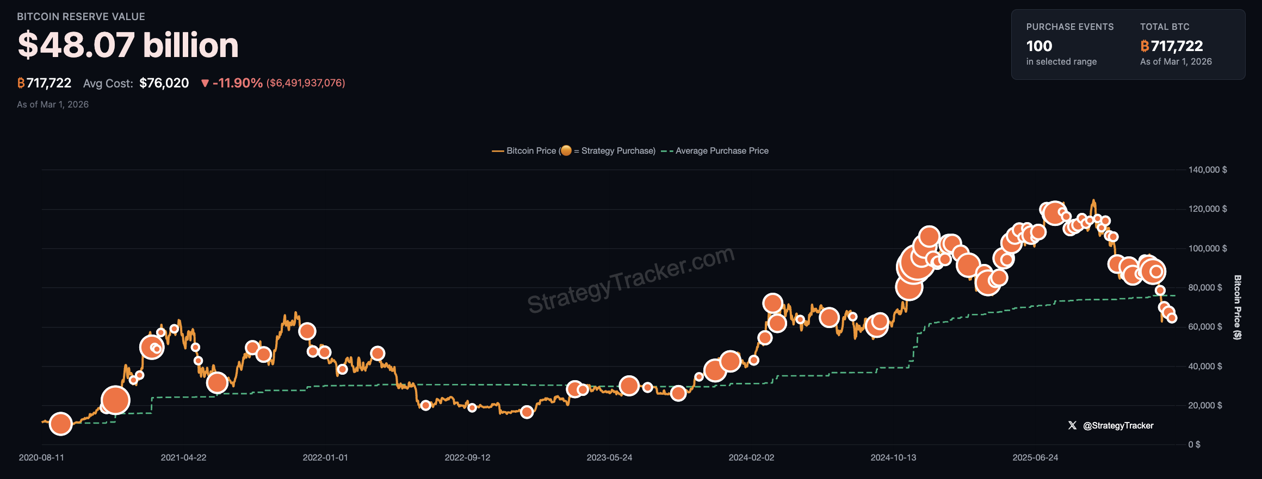
Task: Click the large purchase marker just above 20,000 $ in late 2020
Action: click(115, 401)
